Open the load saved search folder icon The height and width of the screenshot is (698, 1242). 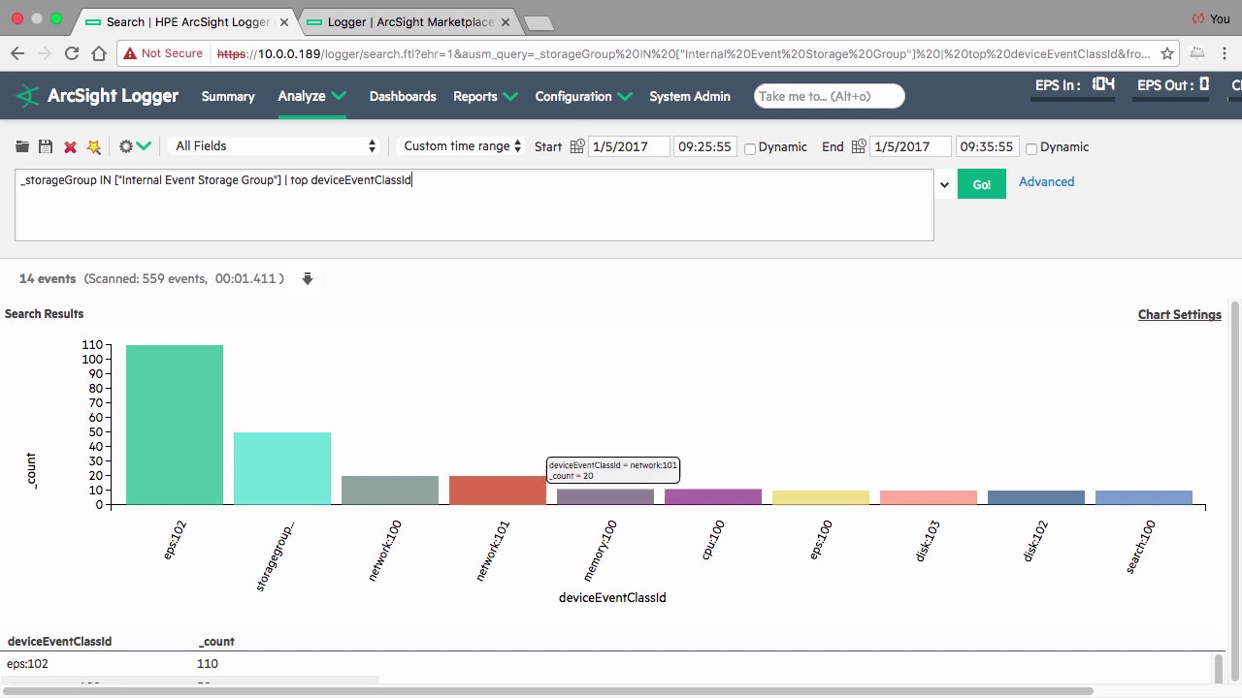click(22, 146)
